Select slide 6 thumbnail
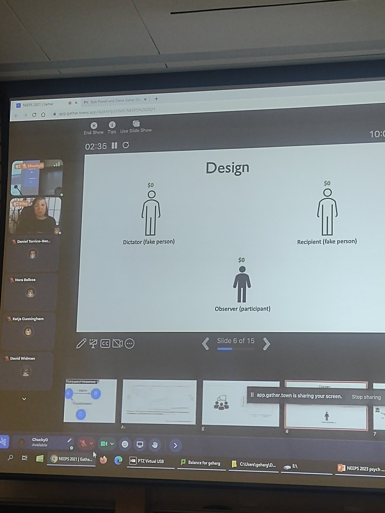This screenshot has height=513, width=385. pyautogui.click(x=326, y=405)
